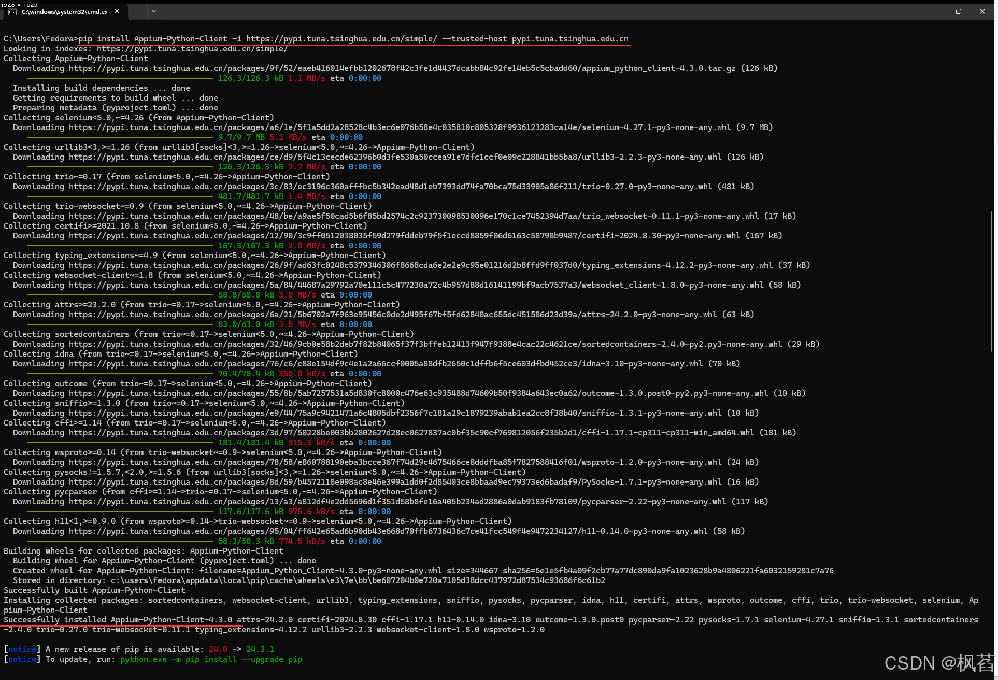The width and height of the screenshot is (998, 680).
Task: Click the cmd.exe icon on the tab
Action: tap(12, 11)
